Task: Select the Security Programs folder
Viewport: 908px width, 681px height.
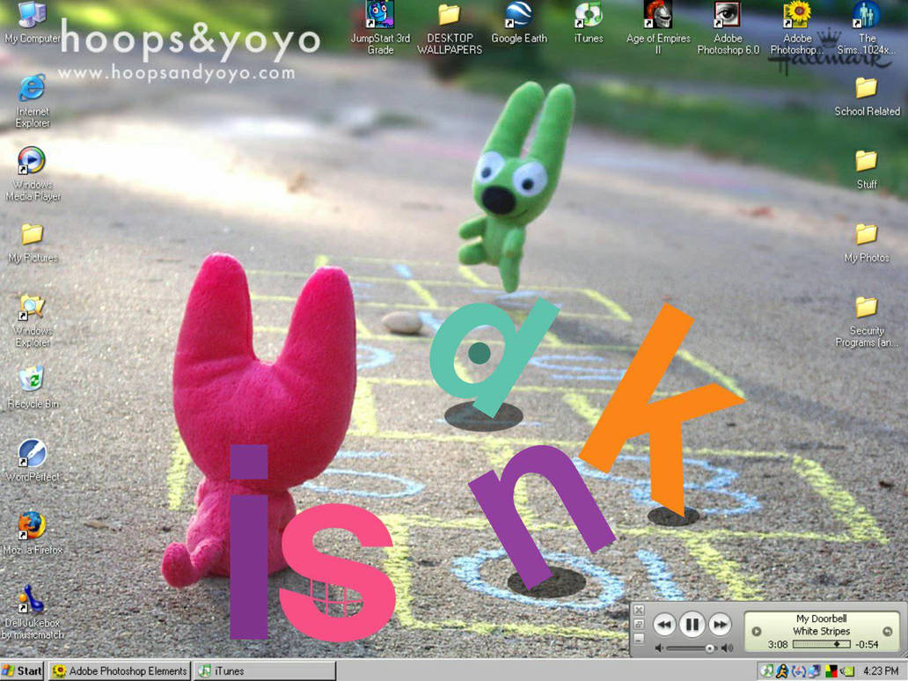Action: [867, 321]
